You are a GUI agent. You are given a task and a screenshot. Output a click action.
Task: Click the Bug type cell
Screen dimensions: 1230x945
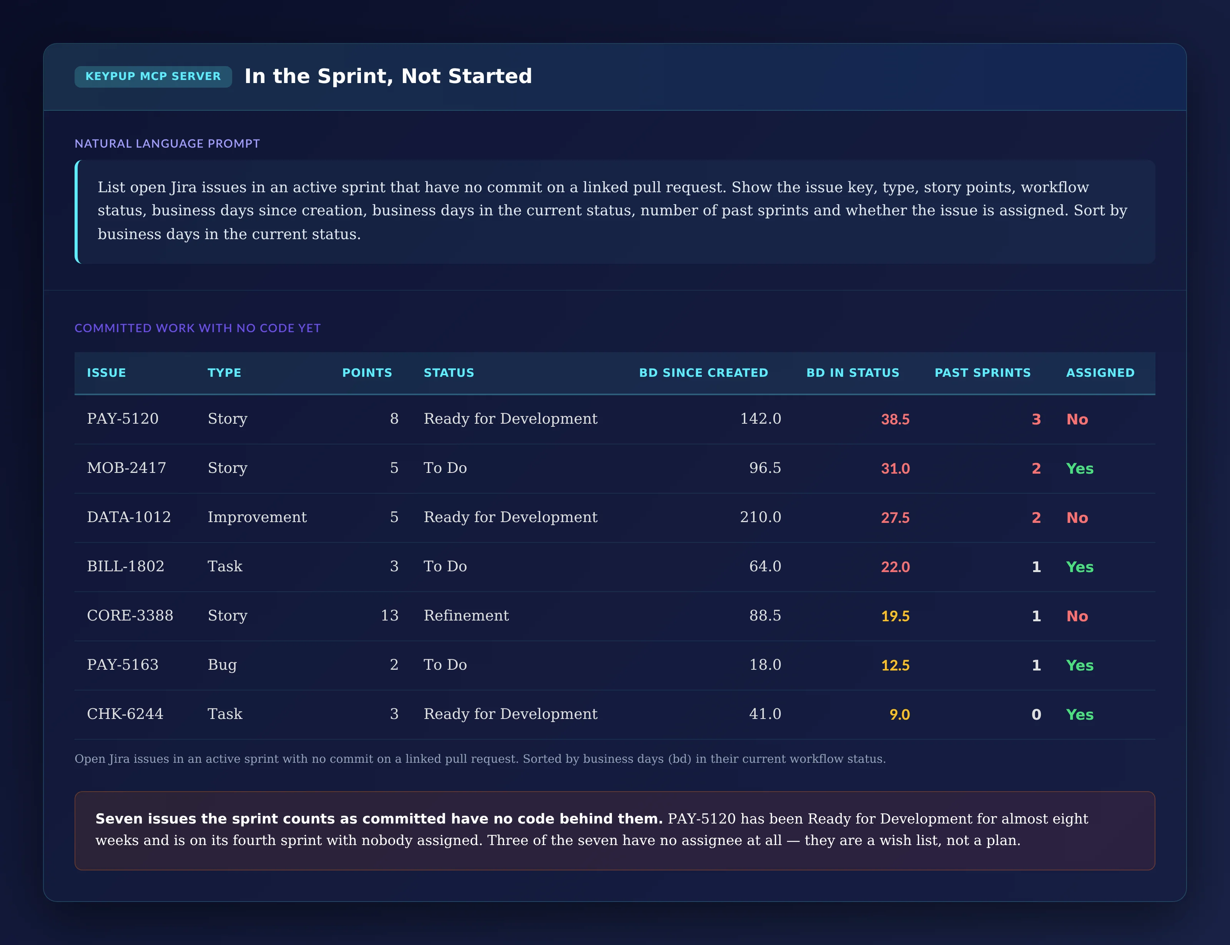click(x=222, y=665)
